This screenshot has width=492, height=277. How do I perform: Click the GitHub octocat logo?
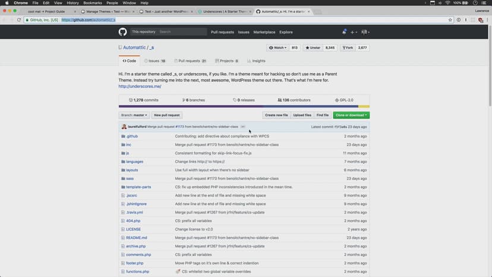pos(122,32)
